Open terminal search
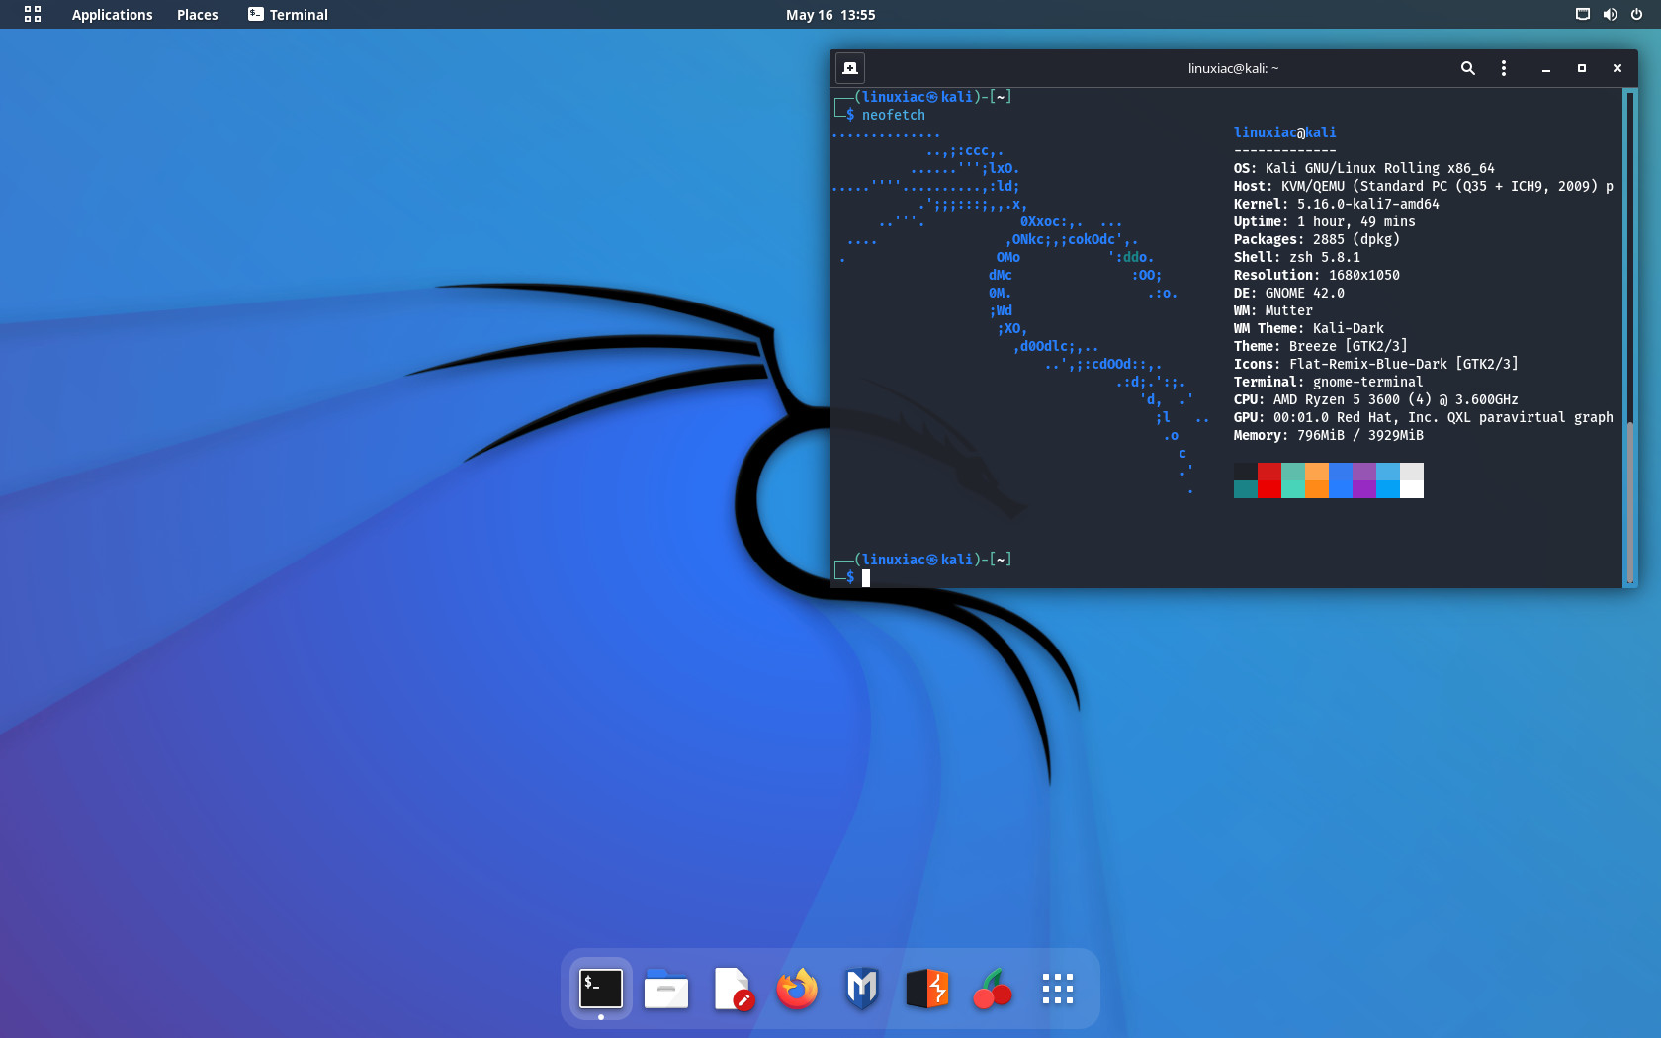Image resolution: width=1661 pixels, height=1038 pixels. pos(1468,68)
